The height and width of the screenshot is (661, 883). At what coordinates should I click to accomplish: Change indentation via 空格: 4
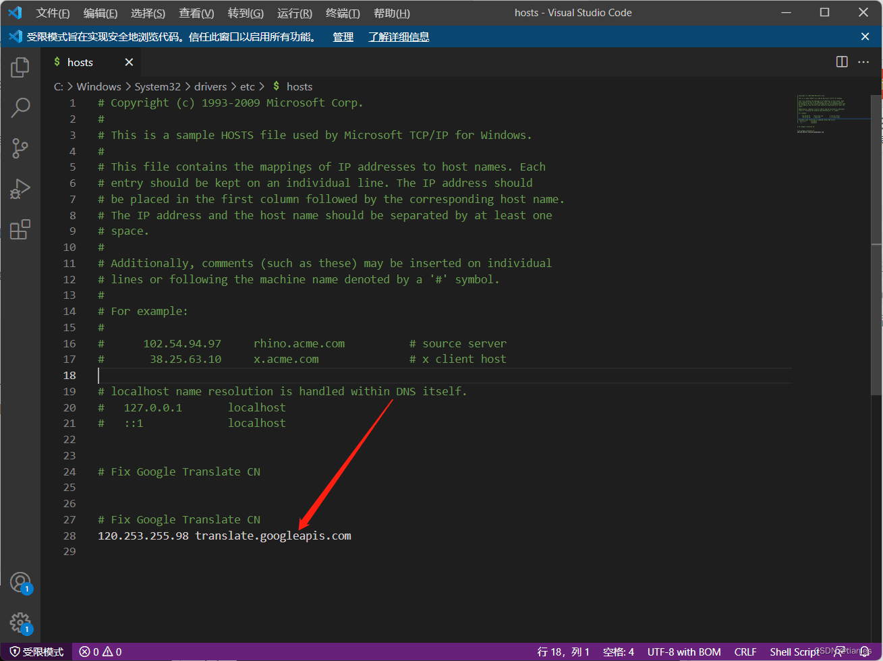tap(619, 652)
